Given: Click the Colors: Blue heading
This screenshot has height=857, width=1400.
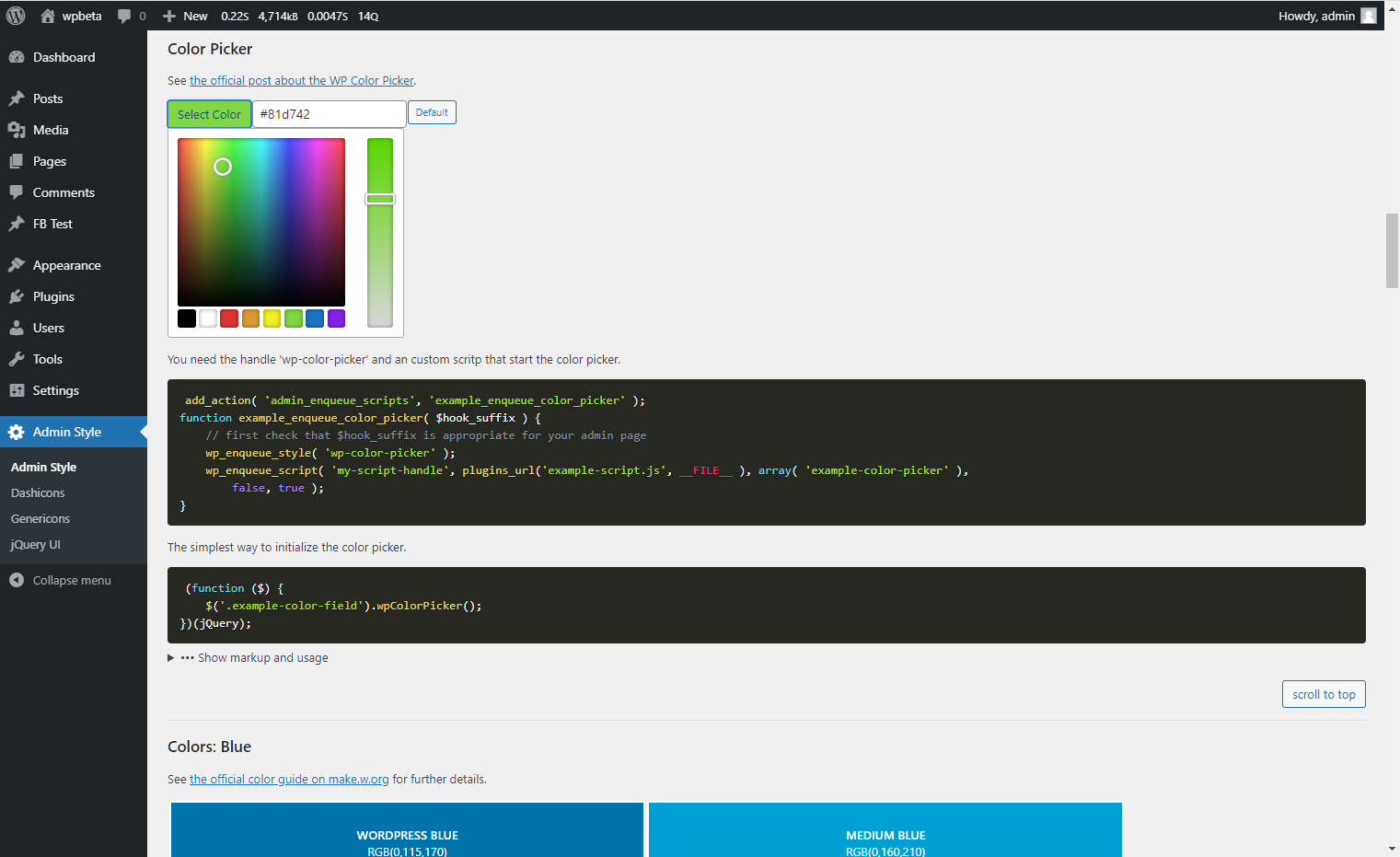Looking at the screenshot, I should (x=209, y=747).
